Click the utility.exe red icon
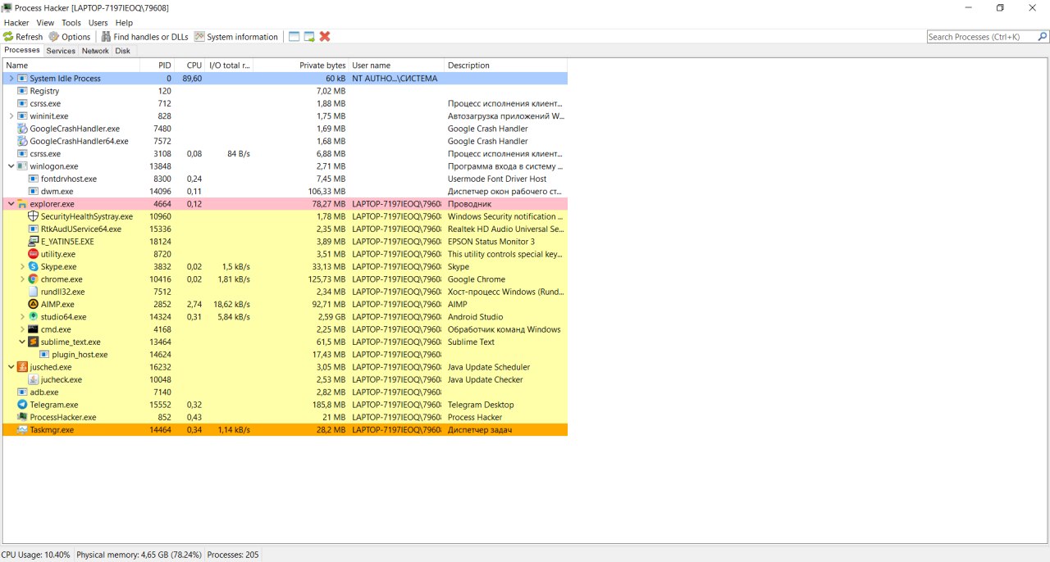 click(x=34, y=254)
